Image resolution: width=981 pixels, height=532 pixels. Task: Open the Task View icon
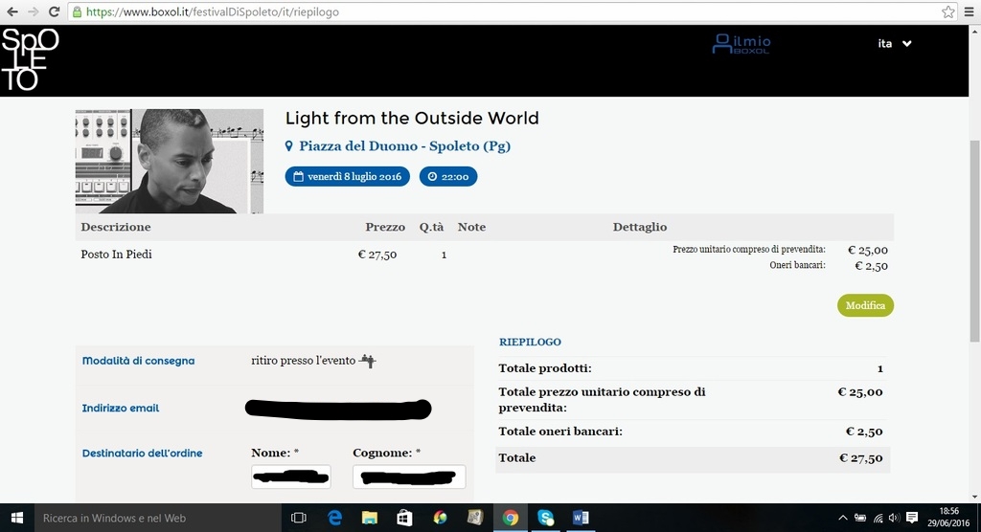click(298, 518)
